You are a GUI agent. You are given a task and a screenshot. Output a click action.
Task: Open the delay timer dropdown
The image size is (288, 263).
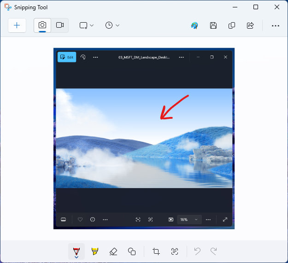click(112, 25)
